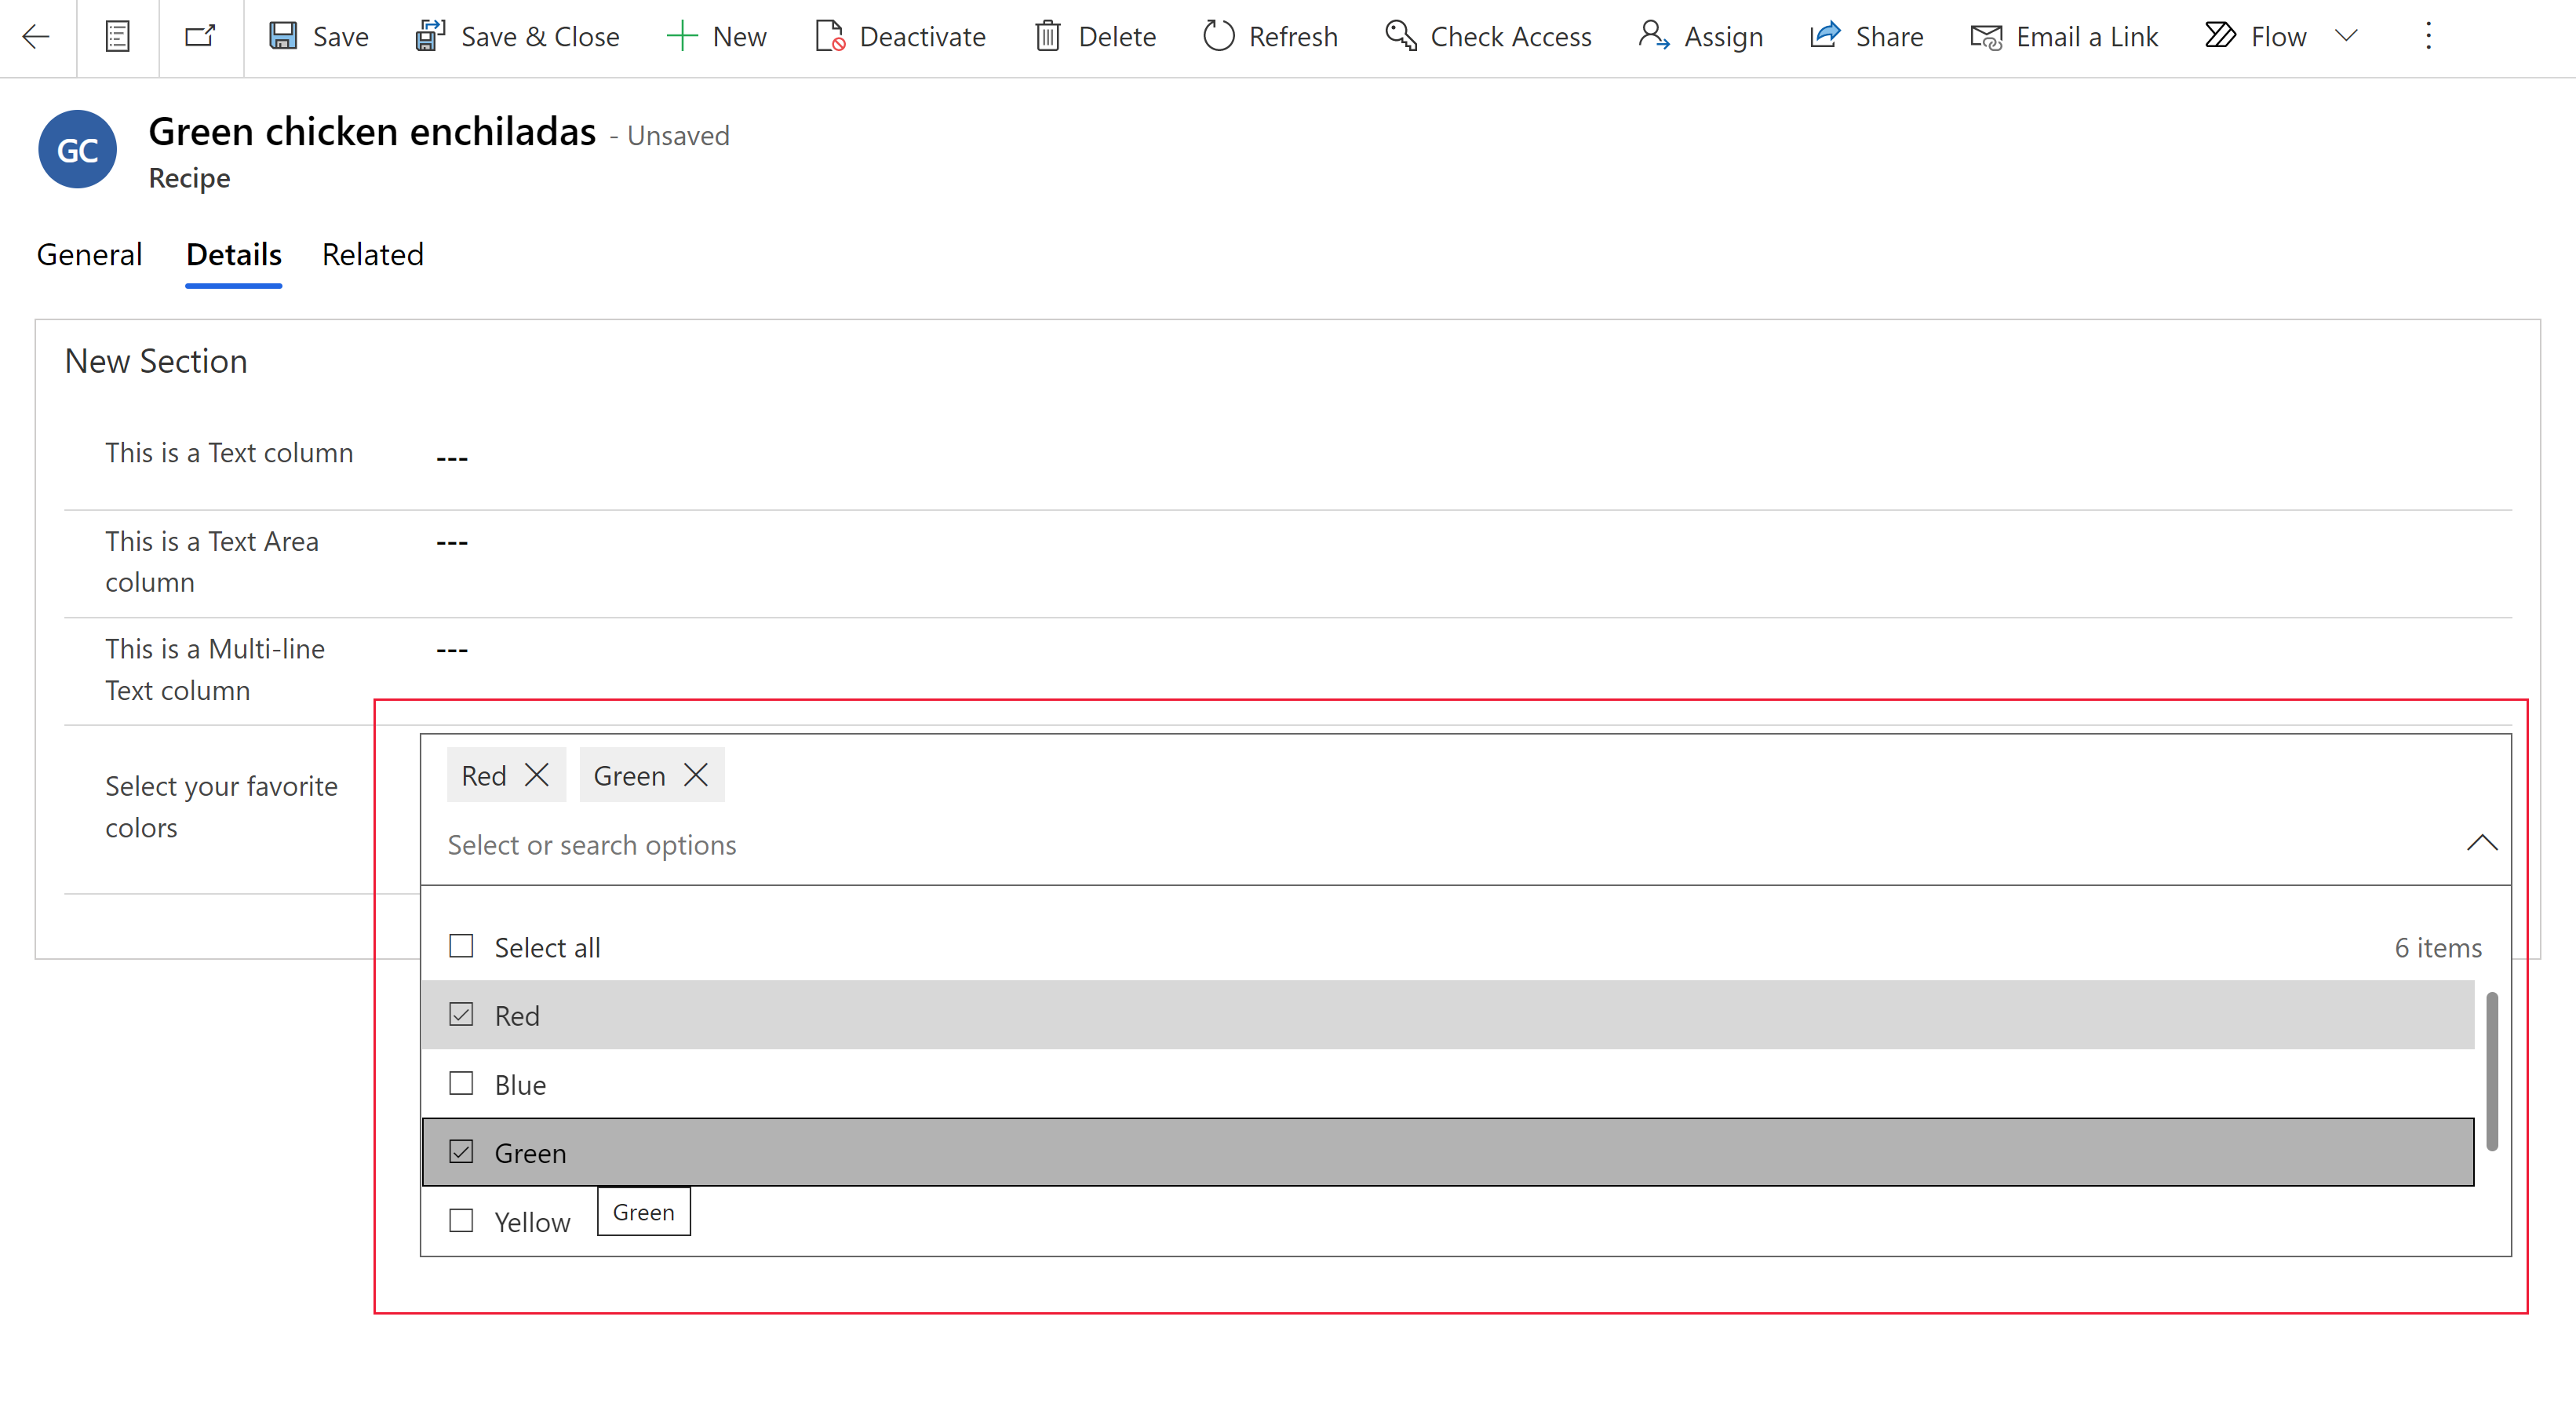The image size is (2576, 1415).
Task: Switch to the Related tab
Action: pyautogui.click(x=371, y=253)
